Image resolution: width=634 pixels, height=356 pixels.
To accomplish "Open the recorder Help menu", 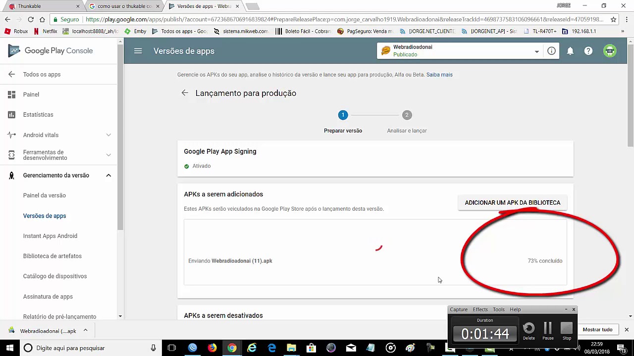I will tap(515, 310).
